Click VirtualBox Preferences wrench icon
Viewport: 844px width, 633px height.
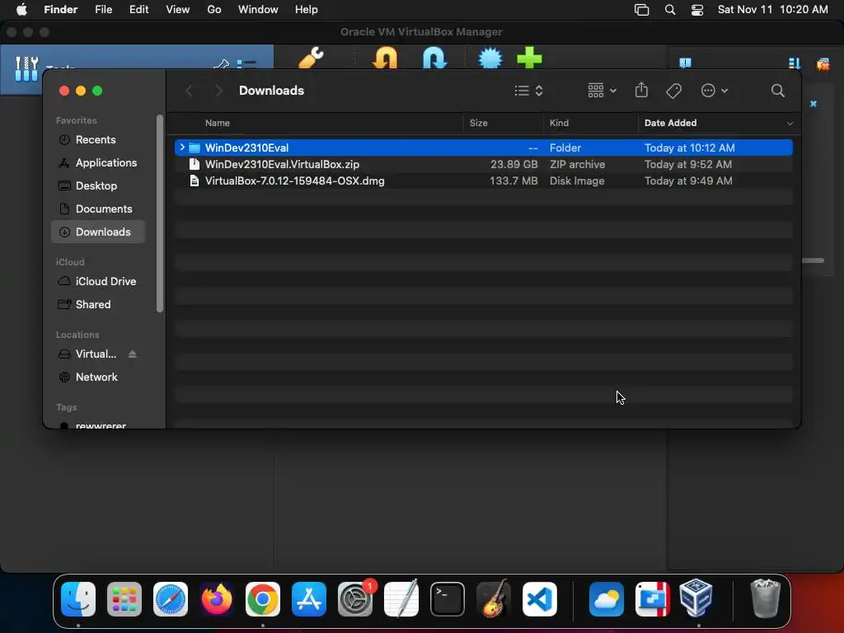pos(311,59)
